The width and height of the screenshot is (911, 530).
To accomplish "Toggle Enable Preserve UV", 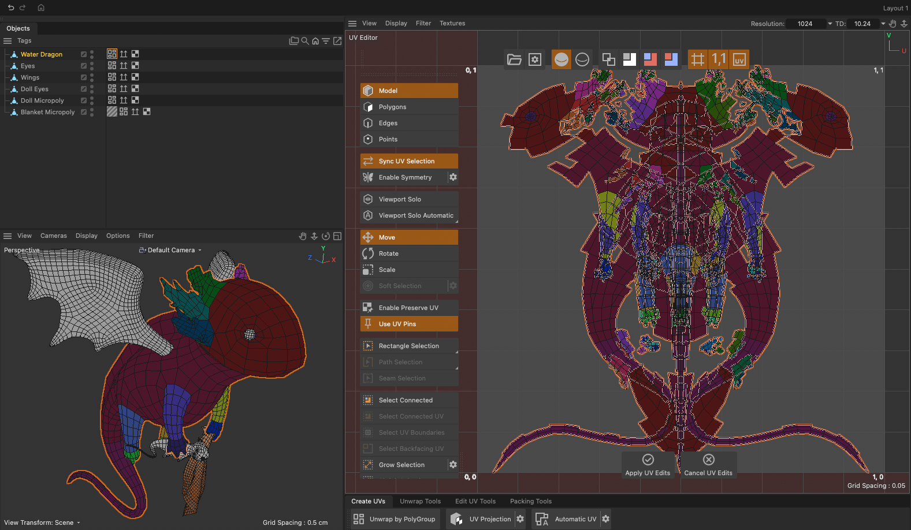I will 409,308.
